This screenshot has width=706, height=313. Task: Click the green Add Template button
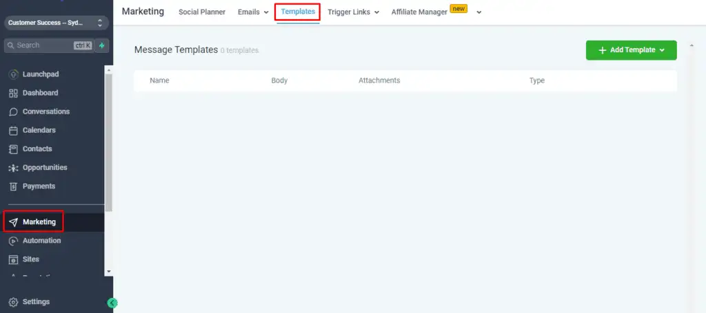coord(631,50)
